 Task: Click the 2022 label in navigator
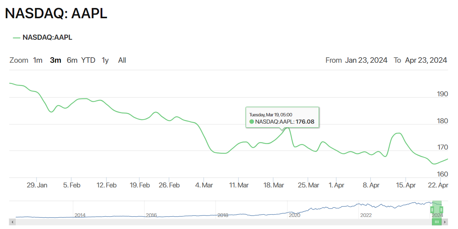point(366,216)
